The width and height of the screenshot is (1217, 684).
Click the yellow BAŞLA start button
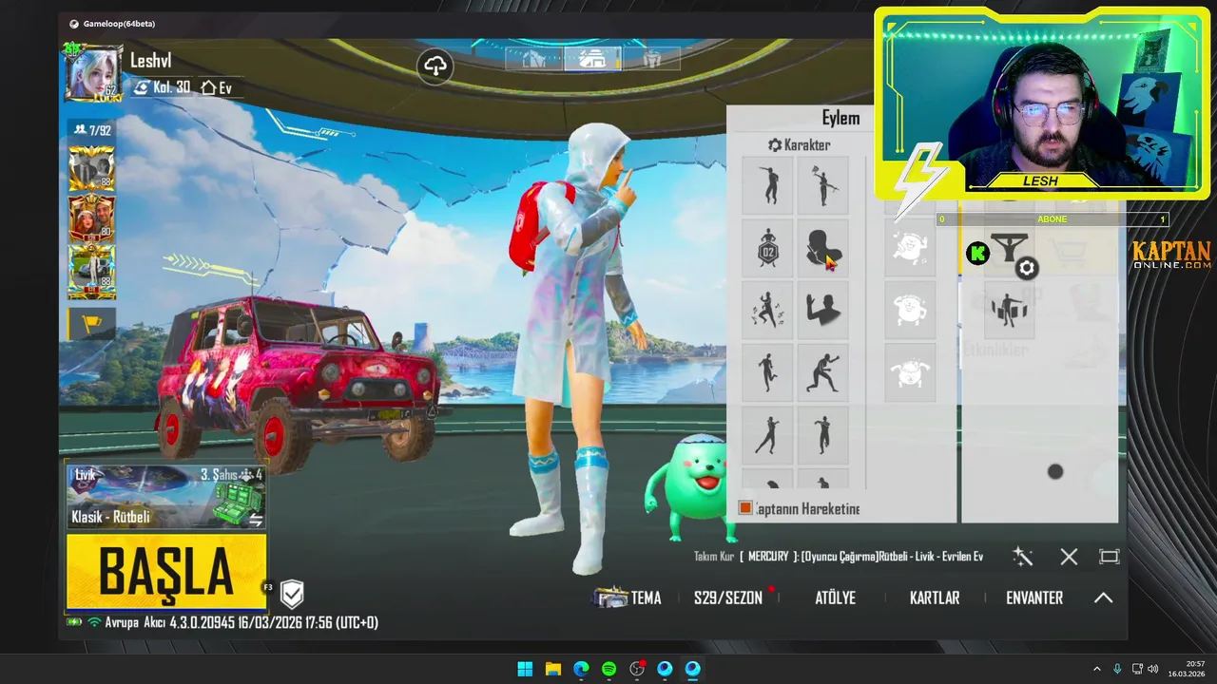[x=166, y=571]
